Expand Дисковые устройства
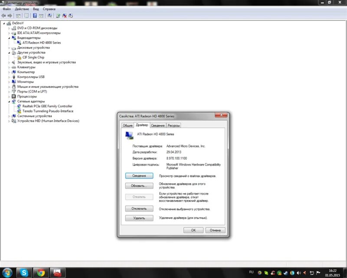 click(x=9, y=48)
